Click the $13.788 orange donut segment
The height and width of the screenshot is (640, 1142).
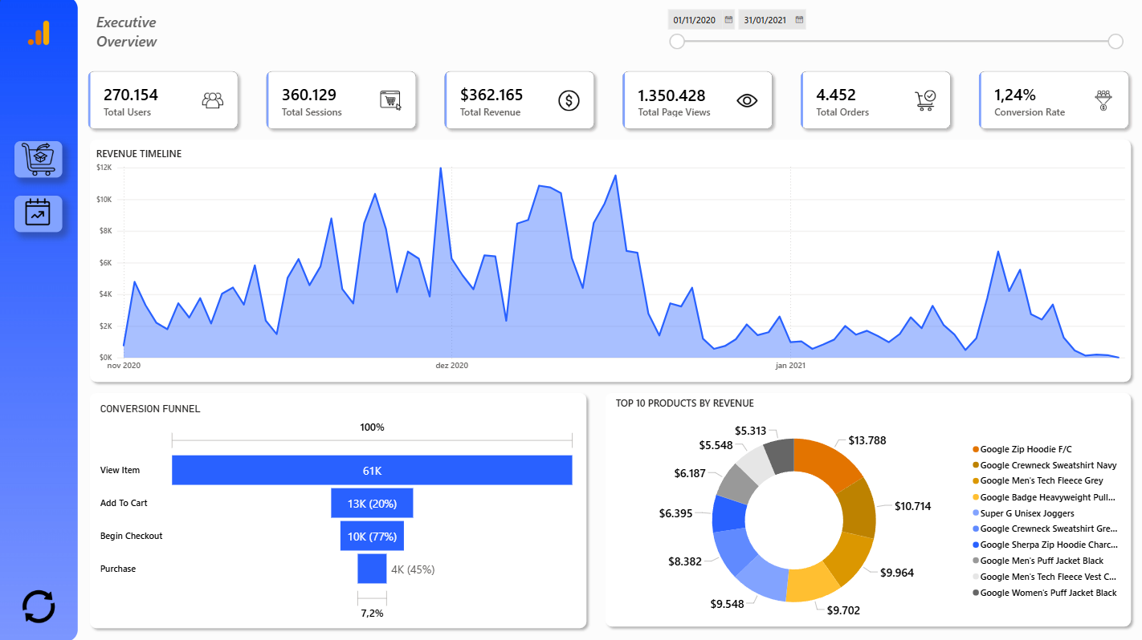coord(825,463)
